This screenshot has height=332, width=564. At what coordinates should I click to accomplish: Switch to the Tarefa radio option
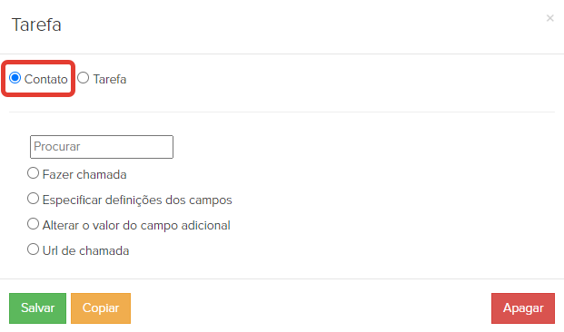coord(83,78)
